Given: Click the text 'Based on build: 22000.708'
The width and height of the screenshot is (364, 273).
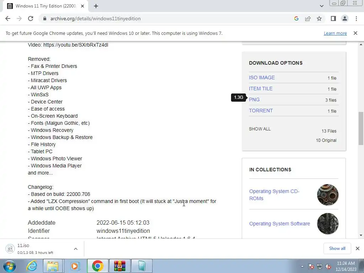Looking at the screenshot, I should pos(60,194).
